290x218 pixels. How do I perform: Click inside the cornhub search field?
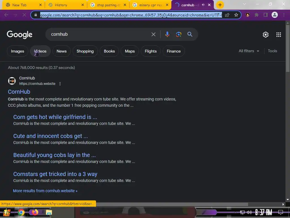[100, 34]
